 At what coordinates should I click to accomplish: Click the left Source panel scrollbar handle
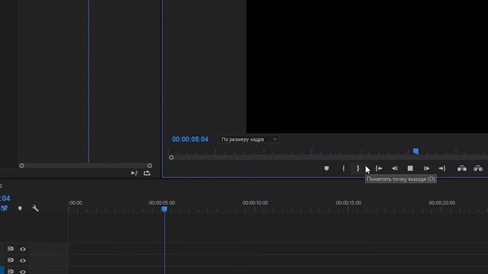[x=21, y=166]
